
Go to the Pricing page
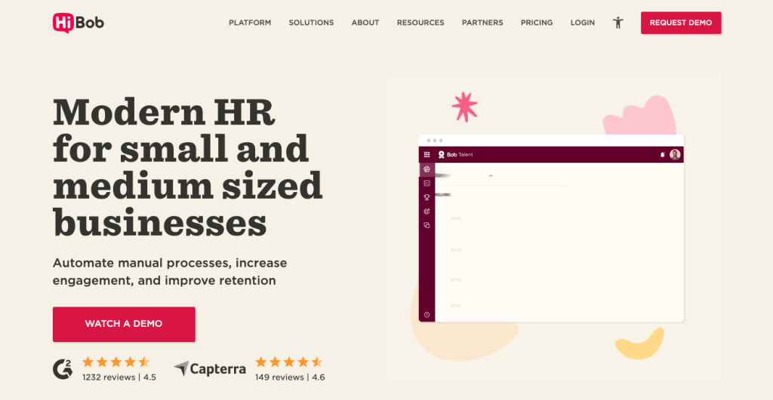pos(537,23)
